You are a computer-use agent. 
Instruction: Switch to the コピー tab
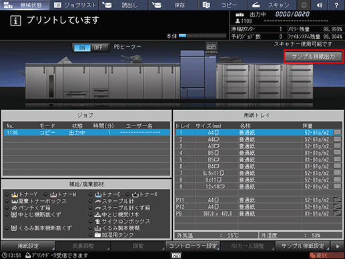point(223,5)
